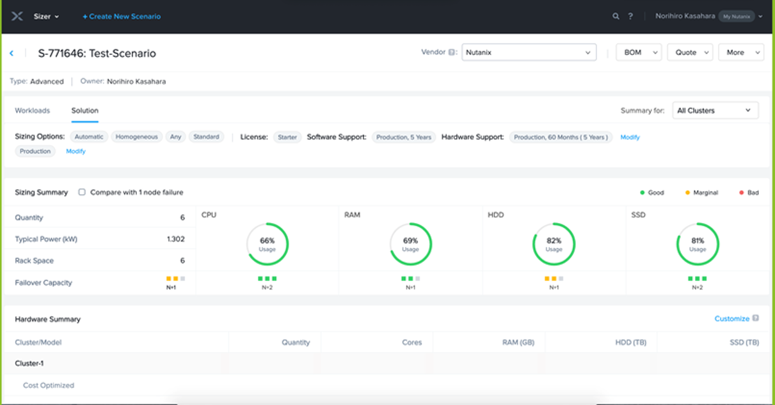Viewport: 775px width, 405px height.
Task: Click the Homogeneous sizing option tag
Action: point(136,137)
